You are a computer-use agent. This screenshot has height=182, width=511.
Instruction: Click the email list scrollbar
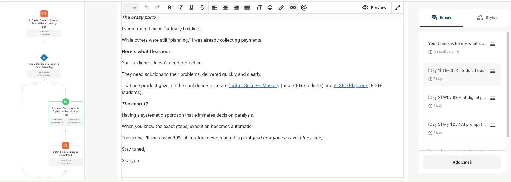(x=508, y=84)
